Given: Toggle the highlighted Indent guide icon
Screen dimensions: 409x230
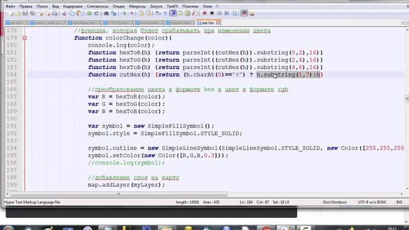Looking at the screenshot, I should (x=173, y=13).
